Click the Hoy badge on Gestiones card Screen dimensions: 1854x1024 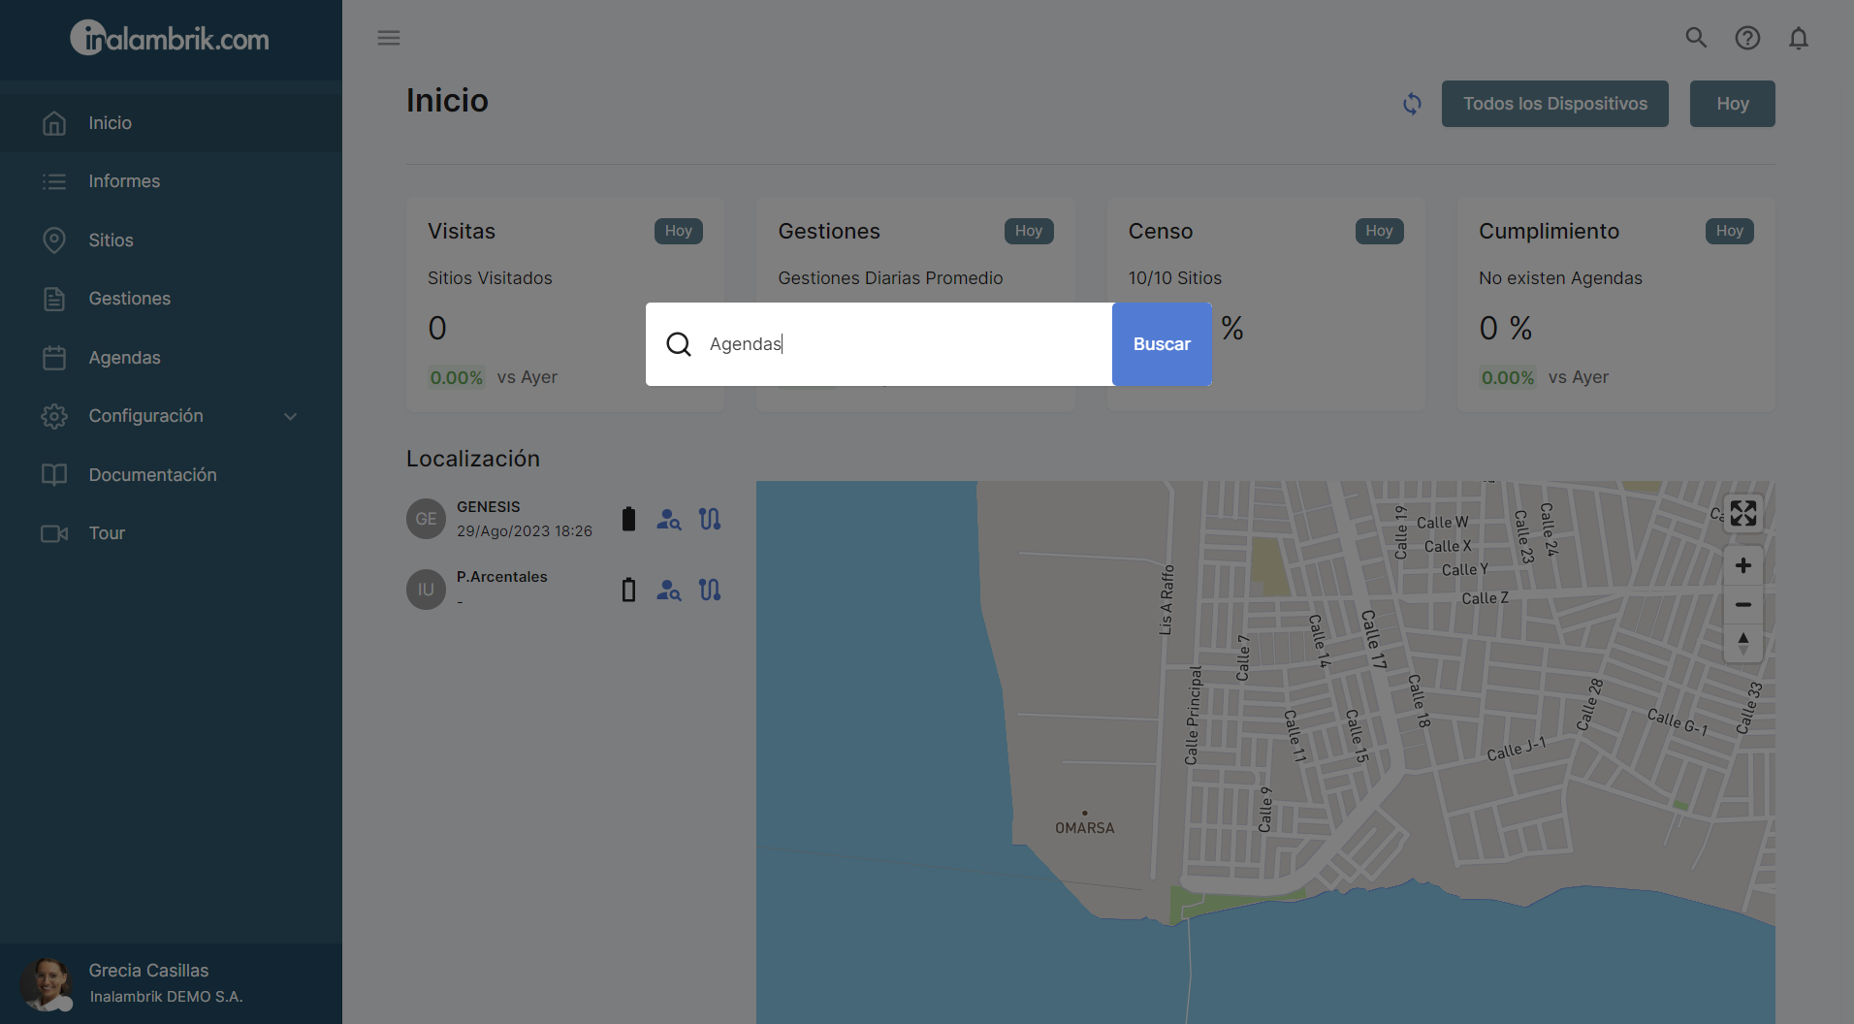tap(1029, 231)
